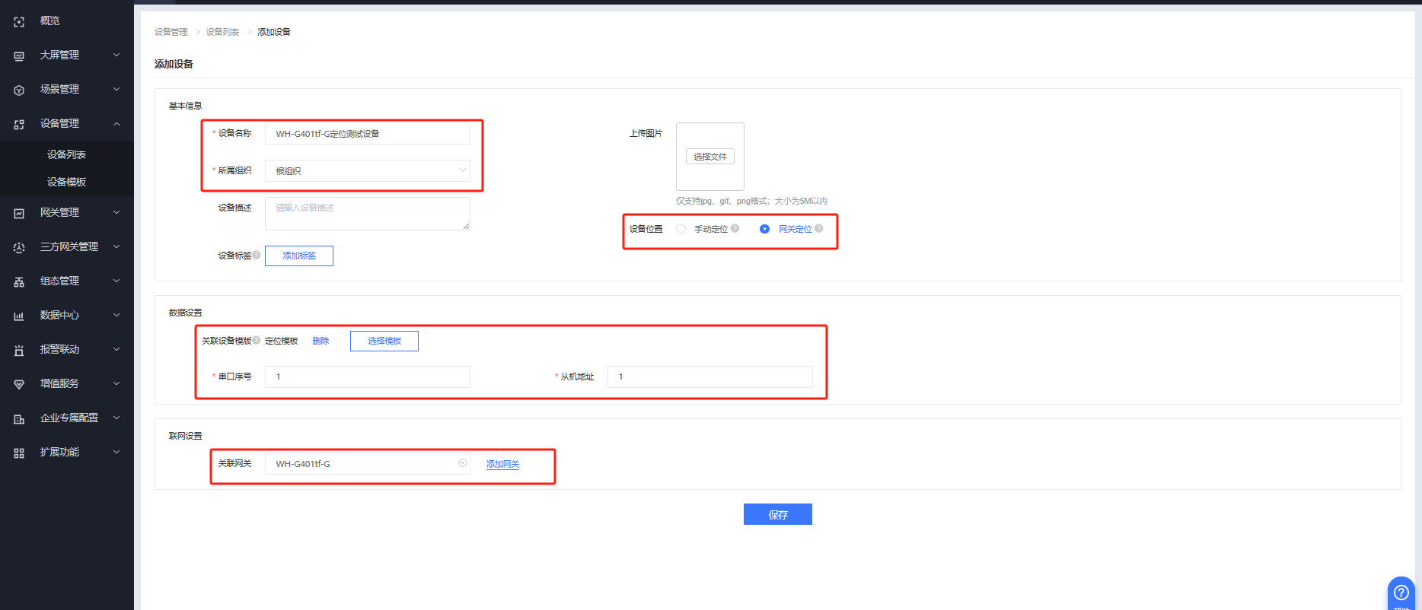Click the 增值服务 menu label
This screenshot has height=610, width=1422.
(59, 383)
